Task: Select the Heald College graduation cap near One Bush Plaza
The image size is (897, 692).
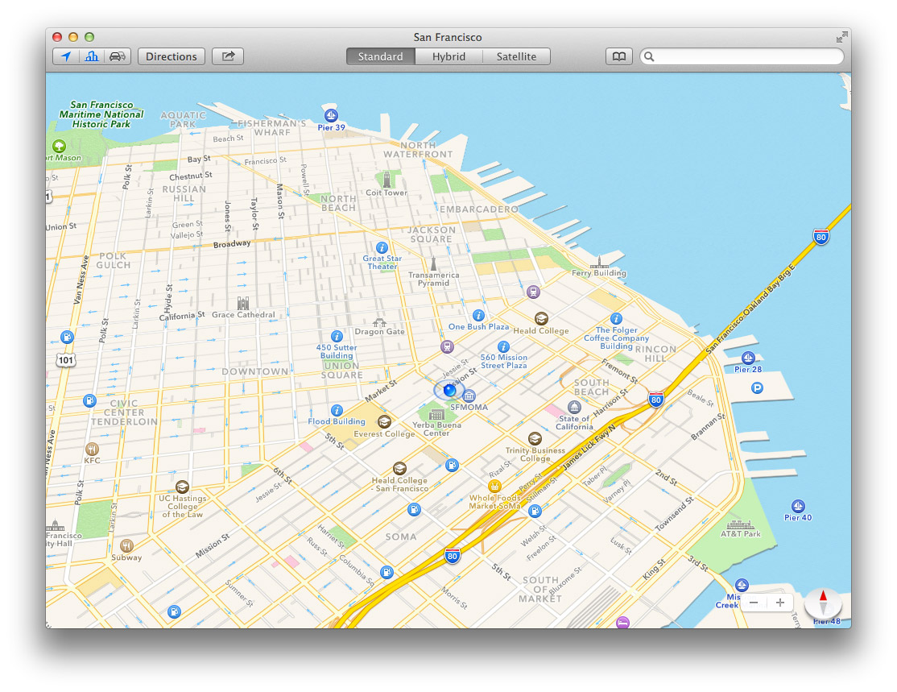Action: (541, 318)
